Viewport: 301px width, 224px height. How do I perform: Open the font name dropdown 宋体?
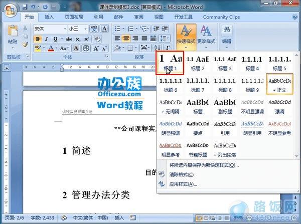tap(65, 29)
